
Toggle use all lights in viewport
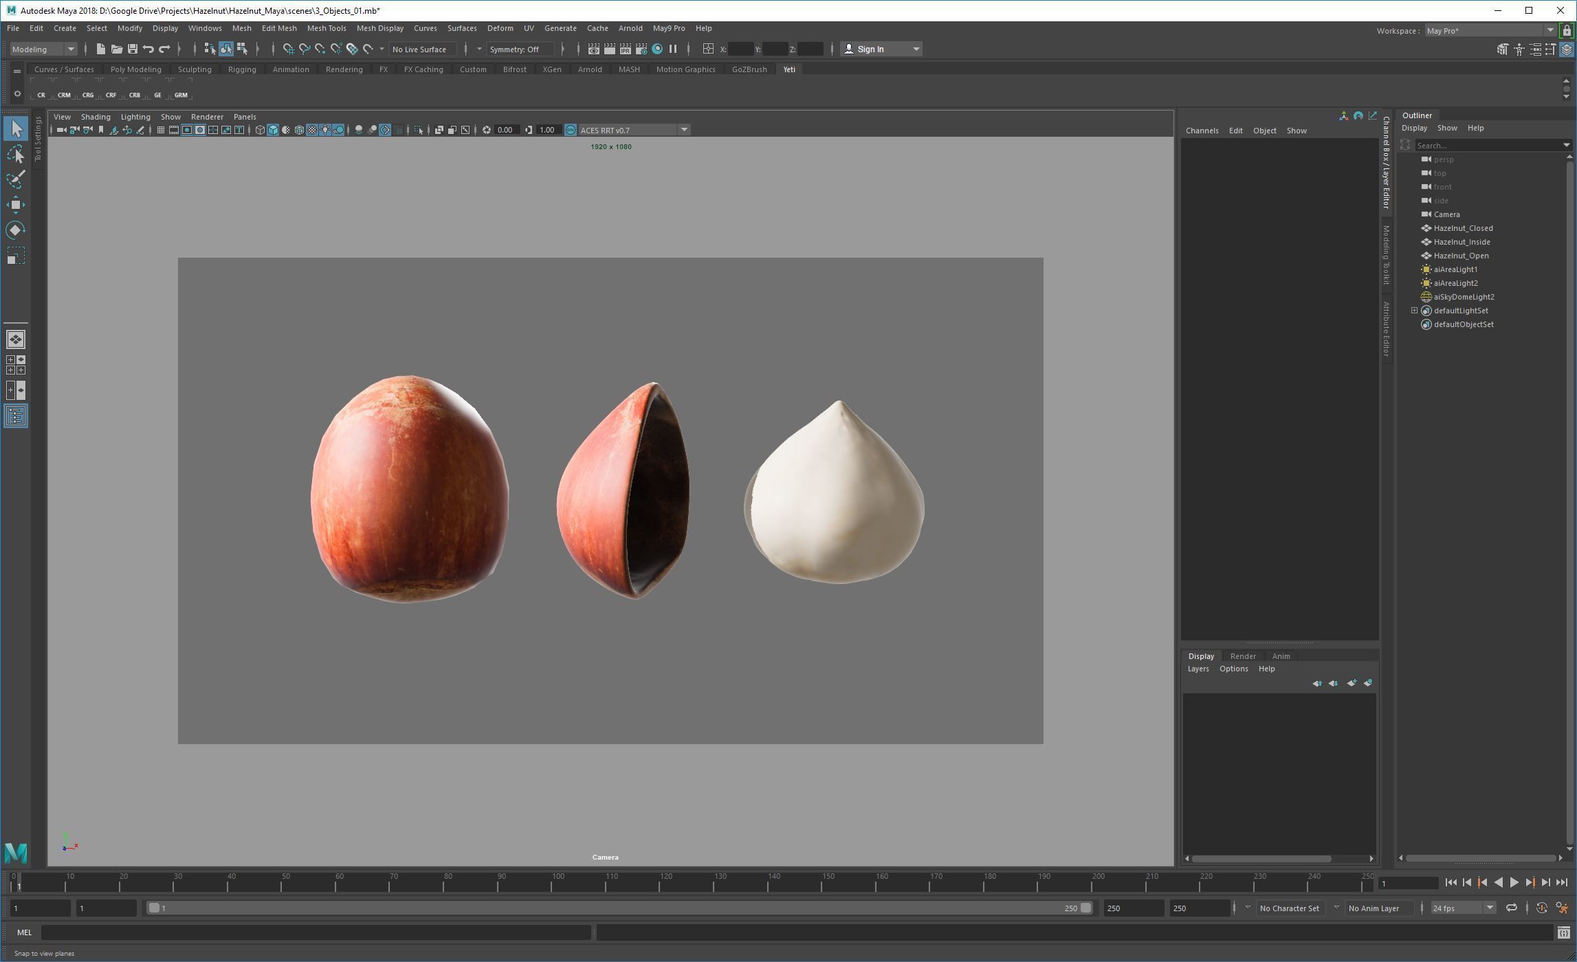click(325, 130)
